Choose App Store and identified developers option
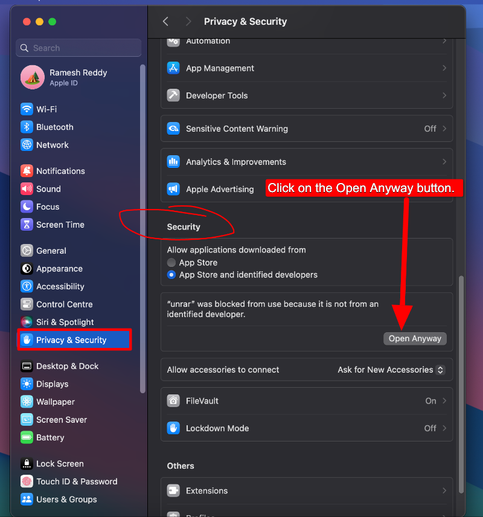Screen dimensions: 483x517 (x=173, y=275)
